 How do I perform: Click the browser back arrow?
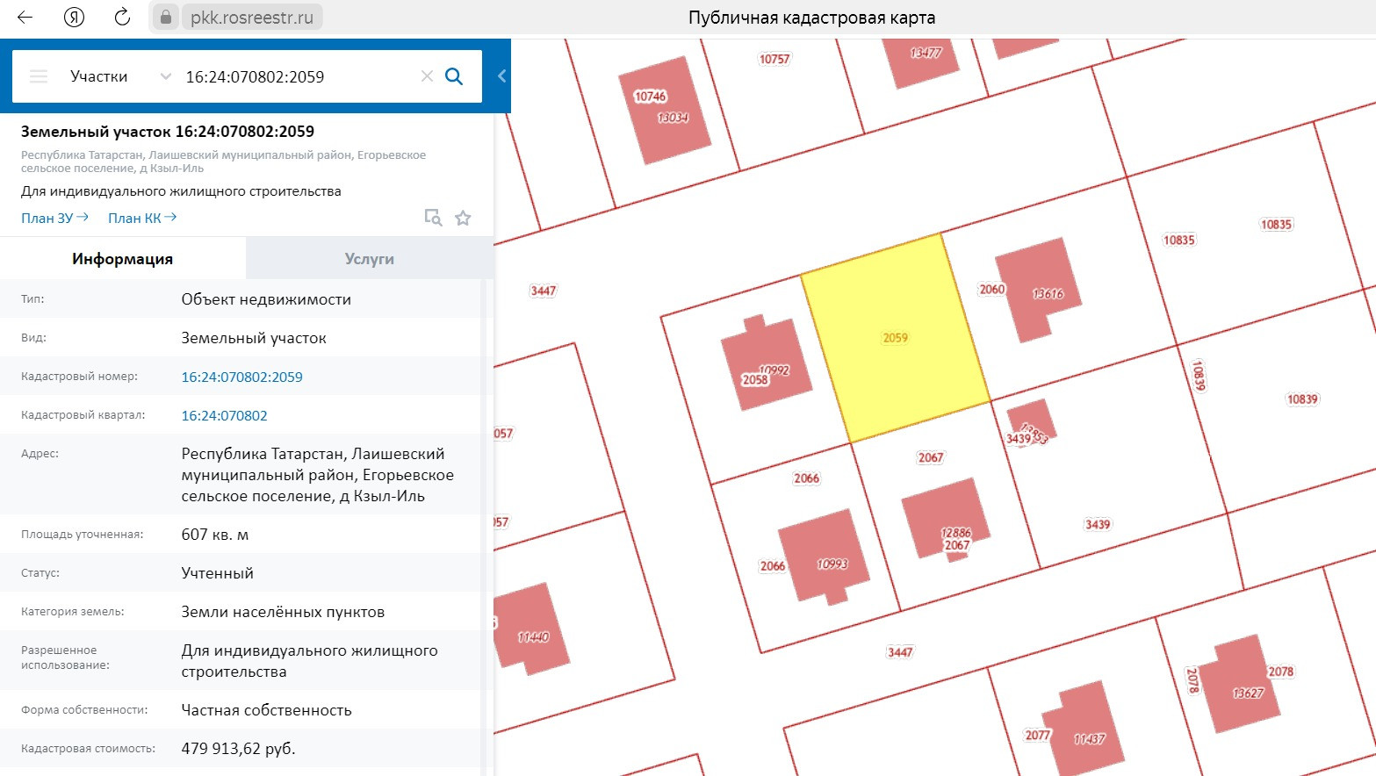tap(25, 18)
